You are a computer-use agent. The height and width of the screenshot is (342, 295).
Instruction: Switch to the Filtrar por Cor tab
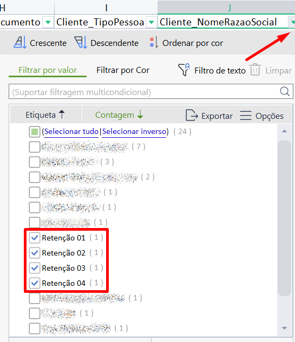pos(123,70)
